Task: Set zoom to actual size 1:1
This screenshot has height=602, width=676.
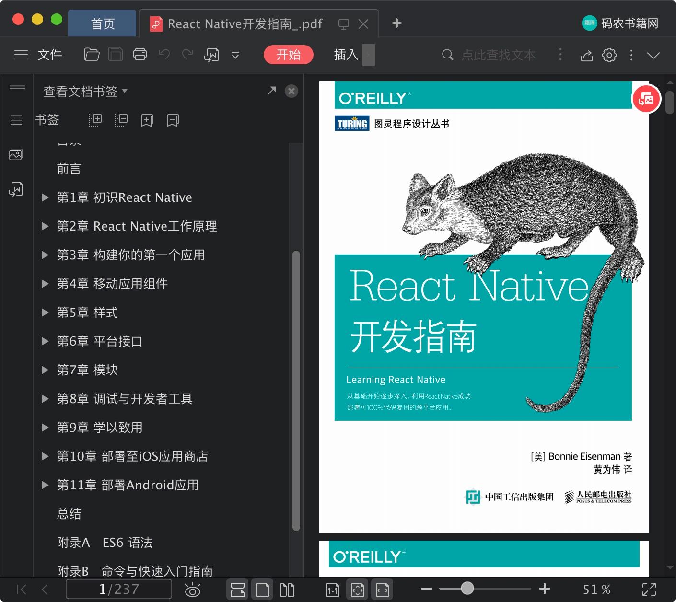Action: click(x=333, y=590)
